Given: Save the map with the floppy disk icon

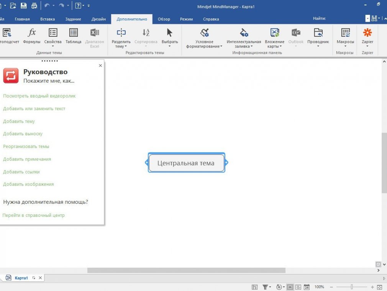Looking at the screenshot, I should (x=23, y=5).
